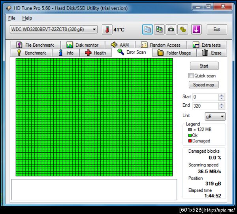Click the green block scan grid

[94, 117]
